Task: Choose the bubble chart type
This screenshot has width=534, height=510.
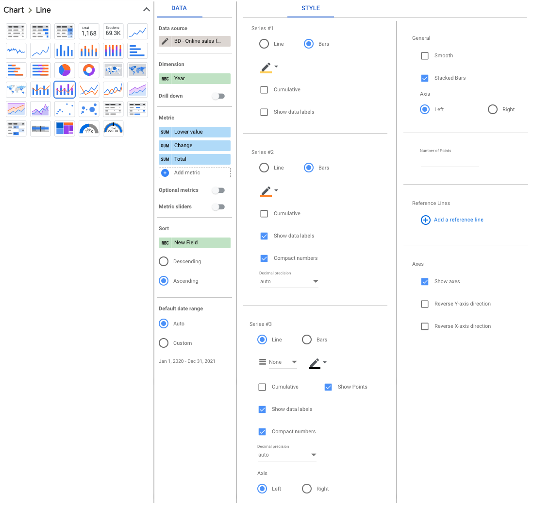Action: tap(89, 109)
